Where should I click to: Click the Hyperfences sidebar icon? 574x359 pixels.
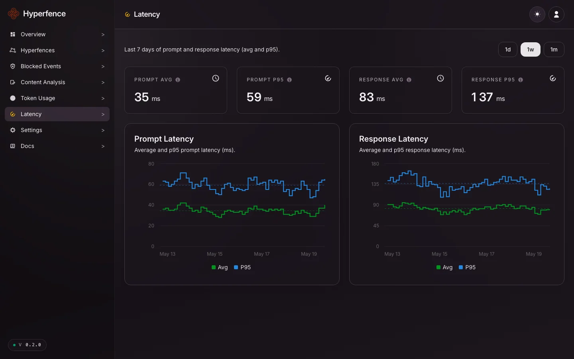13,50
